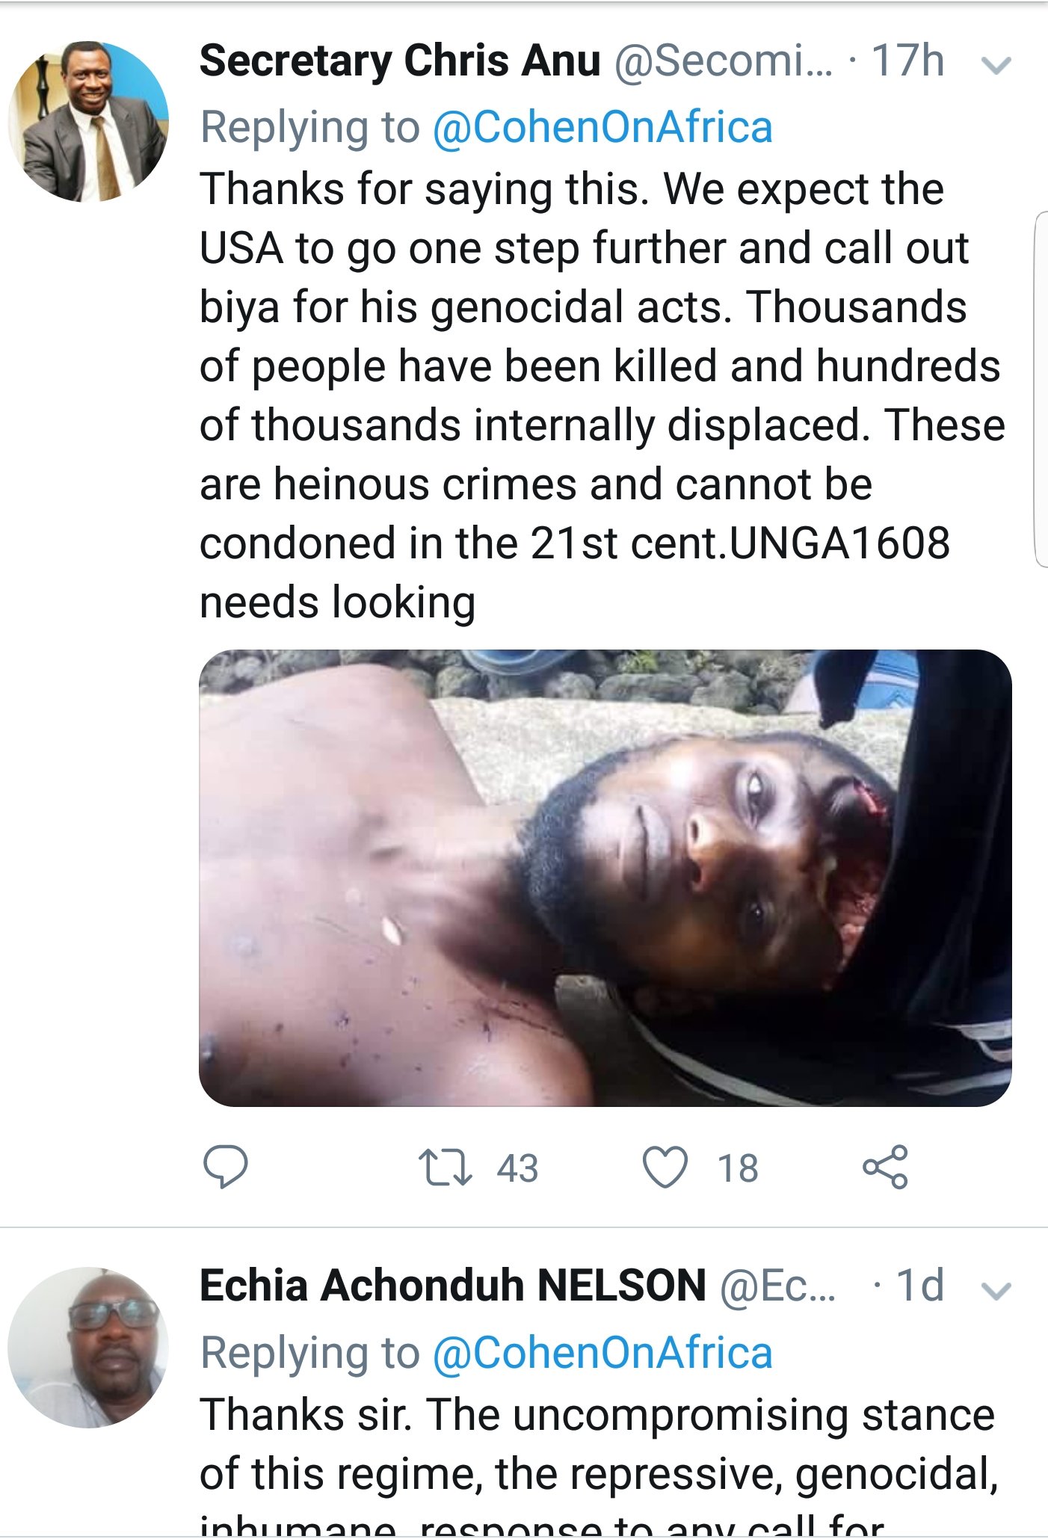This screenshot has width=1048, height=1539.
Task: Open the 1d timestamp on Echia's tweet
Action: click(920, 1286)
